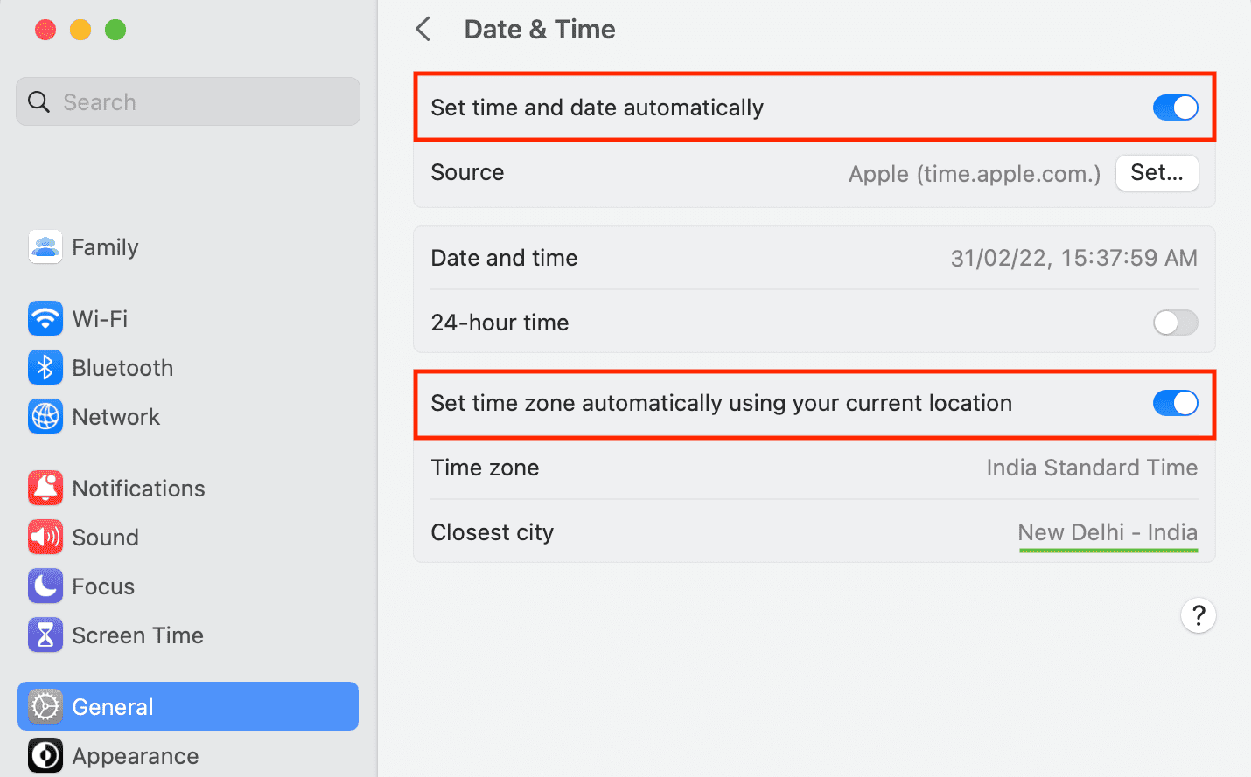Click inside the Search field

[x=187, y=101]
